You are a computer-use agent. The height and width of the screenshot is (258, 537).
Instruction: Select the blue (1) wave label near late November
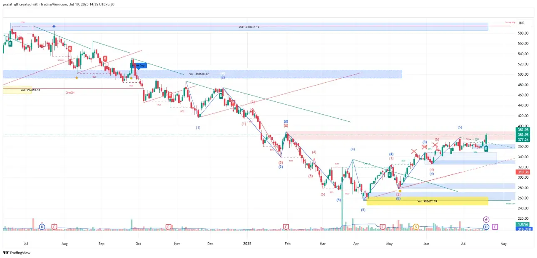(x=198, y=128)
